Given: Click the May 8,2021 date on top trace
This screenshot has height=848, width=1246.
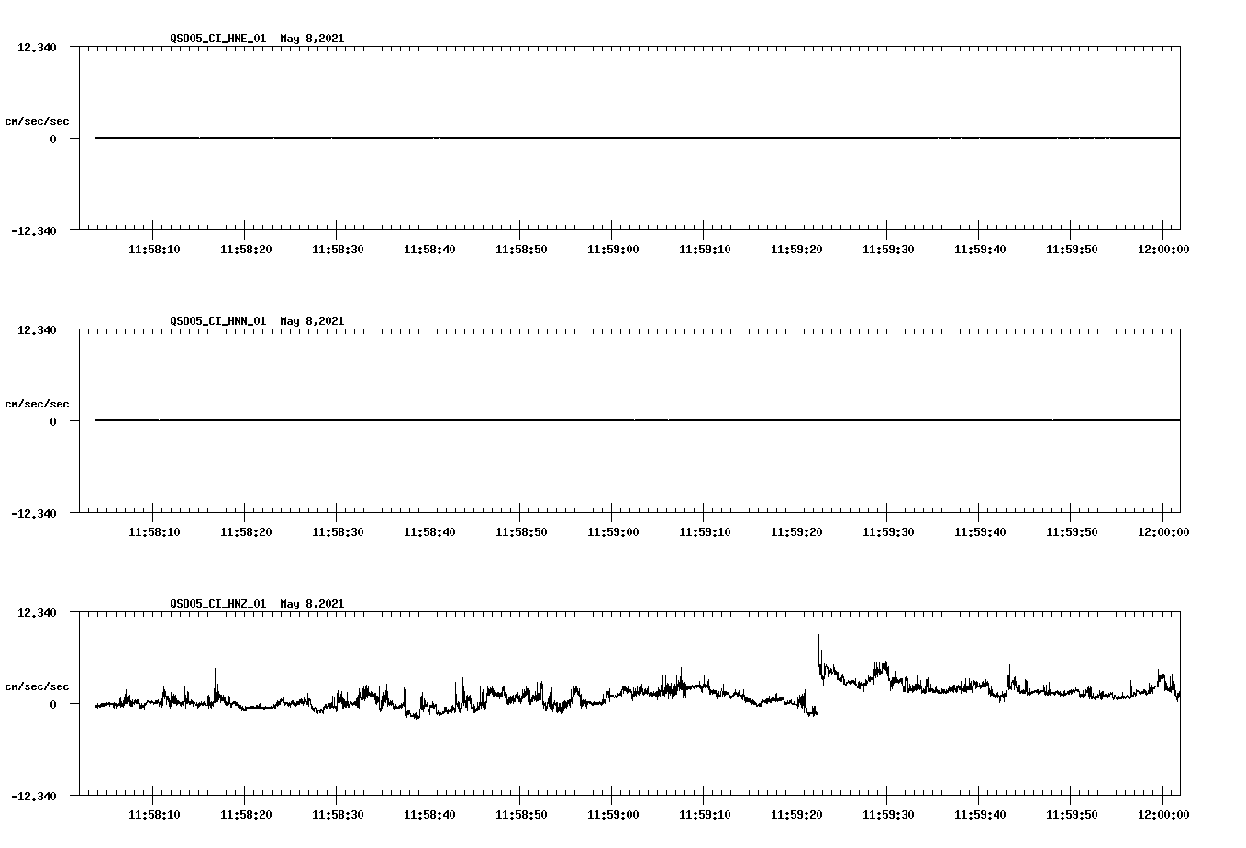Looking at the screenshot, I should point(313,39).
